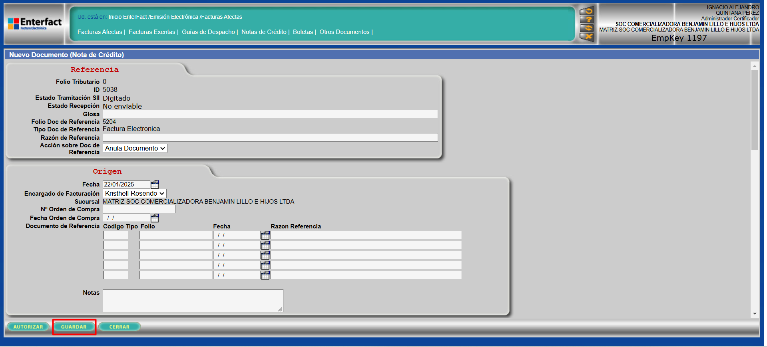Focus the Notas text area
The width and height of the screenshot is (767, 347).
point(193,300)
